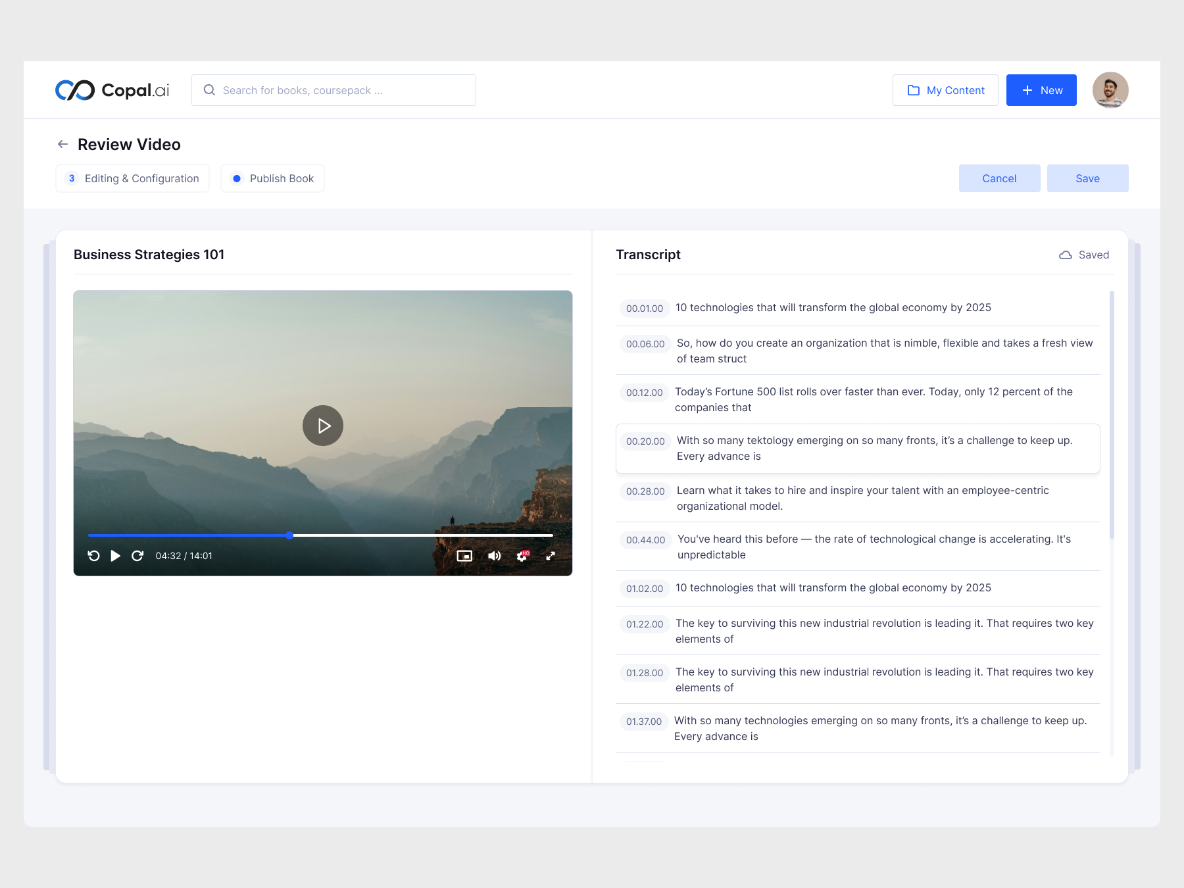This screenshot has height=888, width=1184.
Task: Click the Cancel button
Action: click(x=999, y=178)
